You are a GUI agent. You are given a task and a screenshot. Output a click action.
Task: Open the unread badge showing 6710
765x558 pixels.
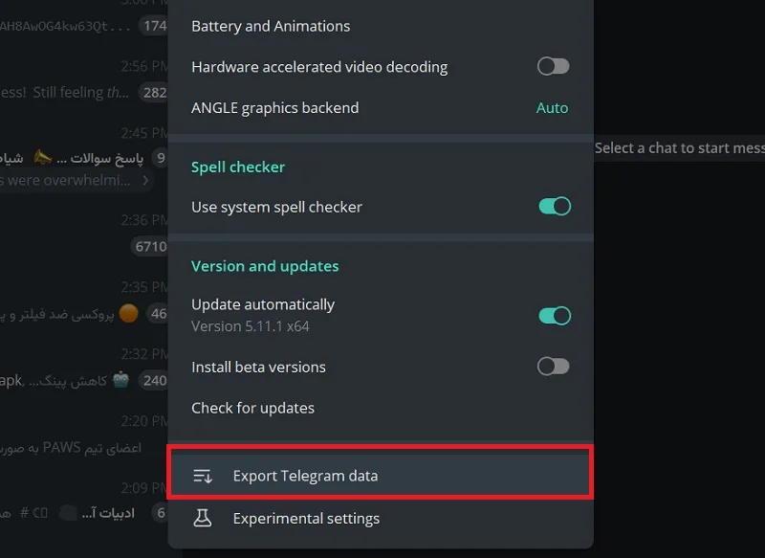(150, 247)
